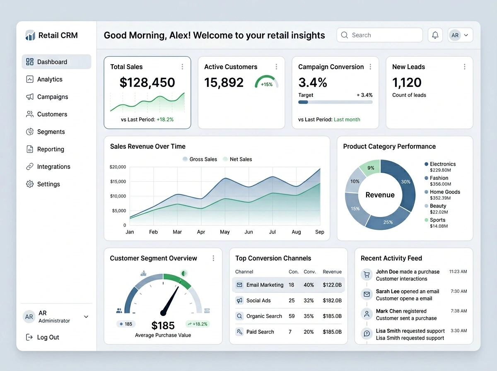497x371 pixels.
Task: Open Campaign Conversion card options menu
Action: click(370, 67)
